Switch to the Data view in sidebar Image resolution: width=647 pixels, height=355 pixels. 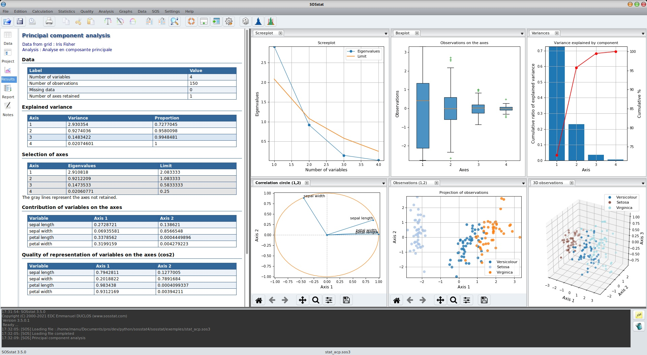pyautogui.click(x=8, y=38)
